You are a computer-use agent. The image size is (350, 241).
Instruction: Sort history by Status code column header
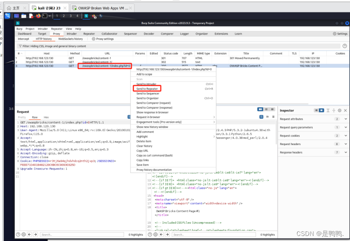click(171, 54)
